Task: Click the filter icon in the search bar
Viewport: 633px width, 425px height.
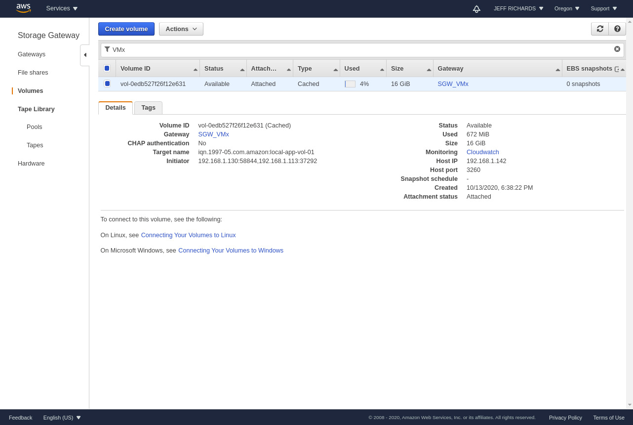Action: (107, 49)
